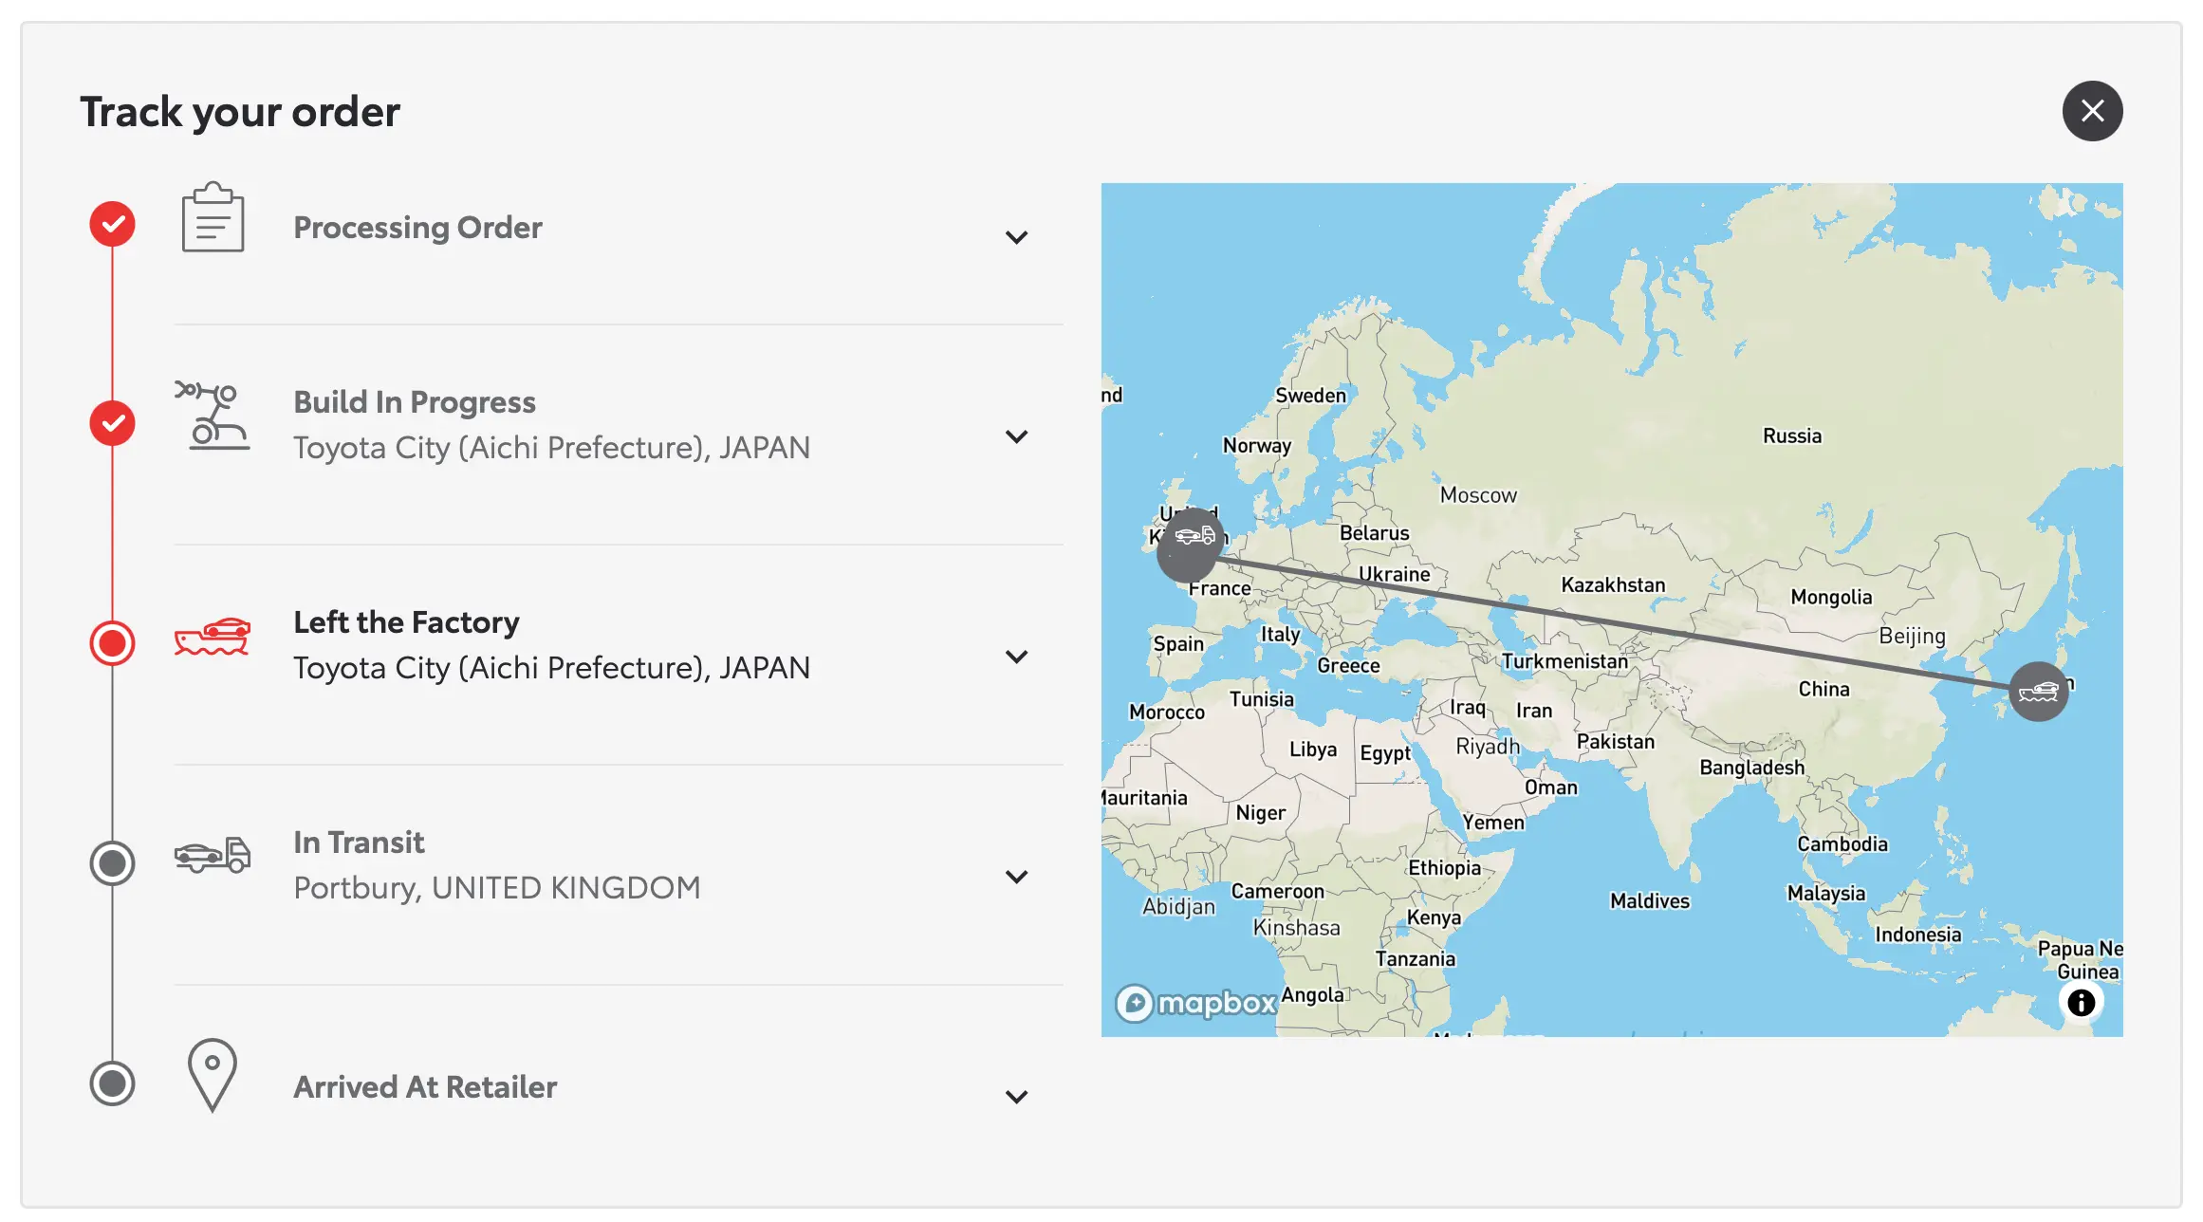Click the Left the Factory heading
The height and width of the screenshot is (1222, 2203).
pos(406,622)
